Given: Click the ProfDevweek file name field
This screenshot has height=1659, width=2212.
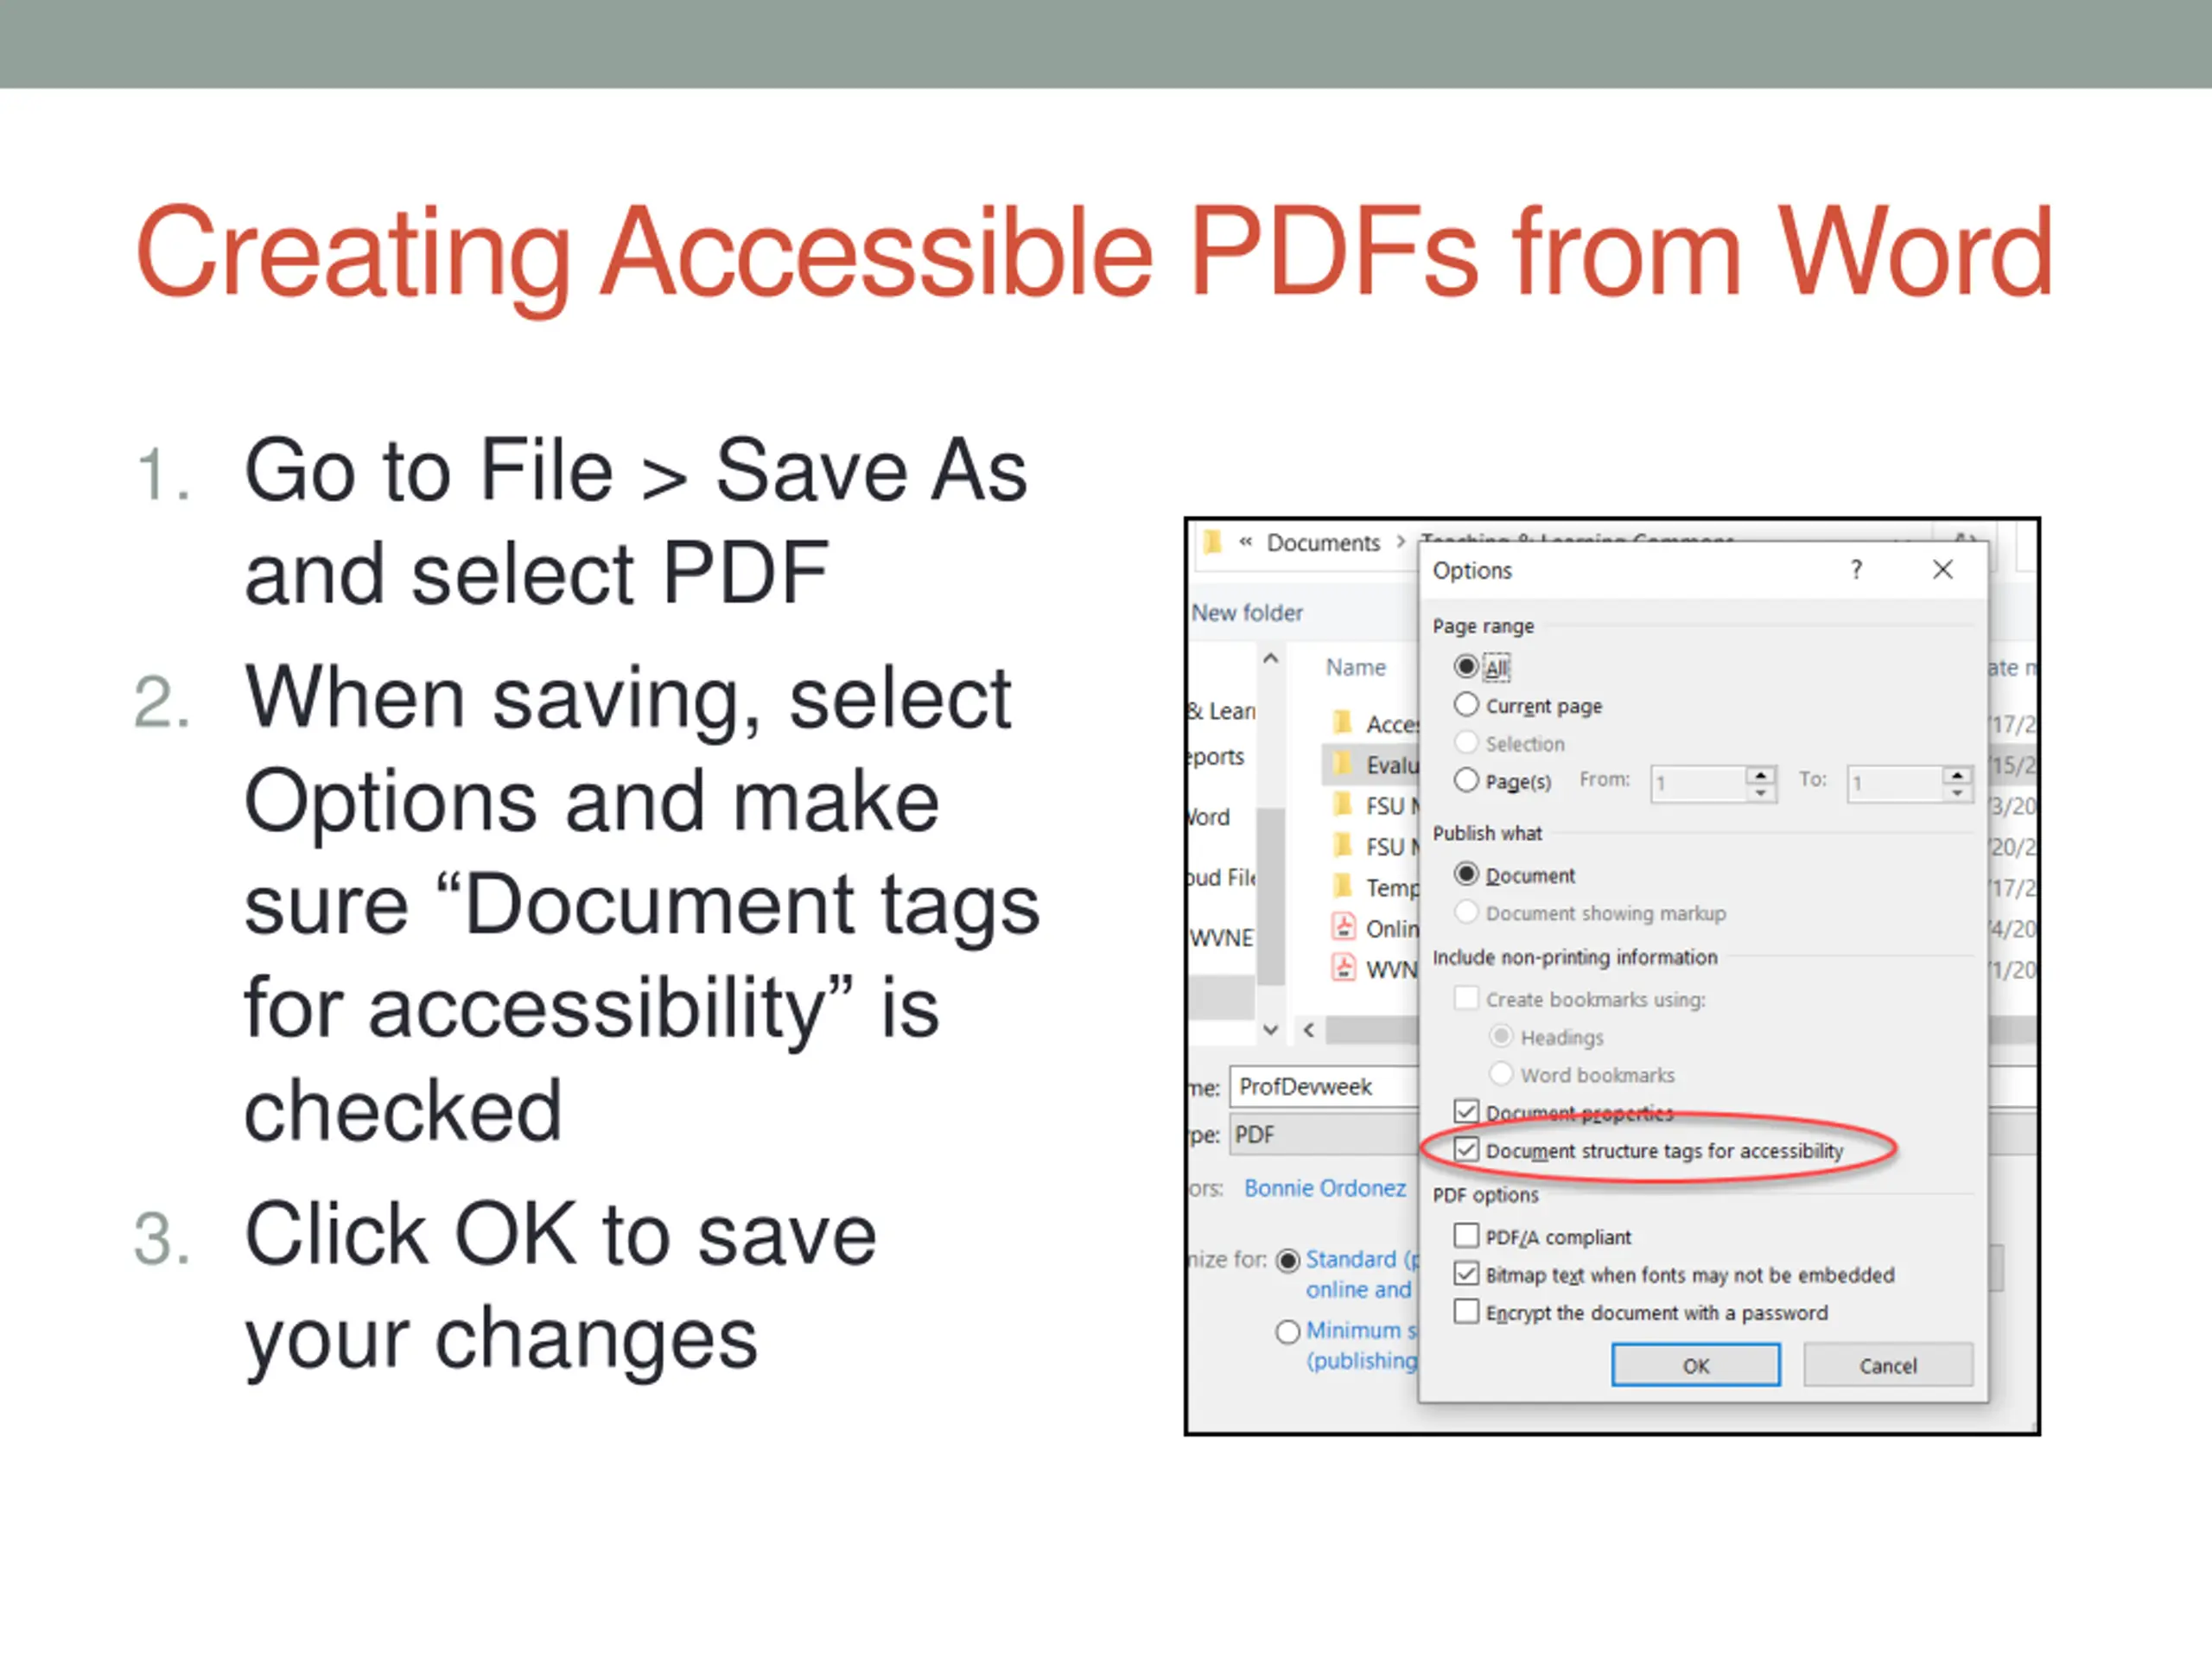Looking at the screenshot, I should click(1324, 1087).
